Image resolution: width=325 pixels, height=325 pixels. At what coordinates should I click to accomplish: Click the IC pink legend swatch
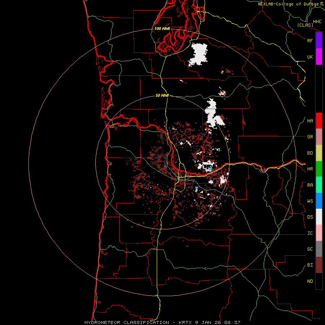319,233
